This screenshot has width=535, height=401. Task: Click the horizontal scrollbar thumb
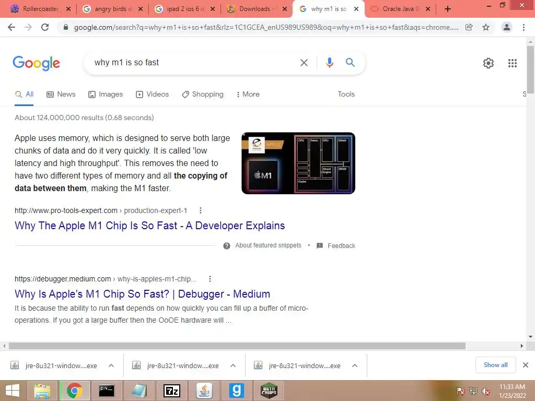237,346
